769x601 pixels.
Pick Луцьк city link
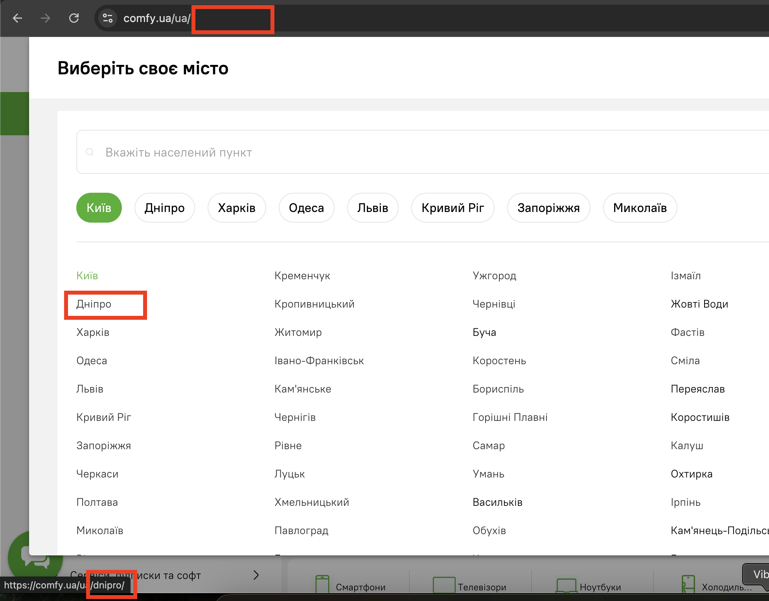click(x=290, y=474)
